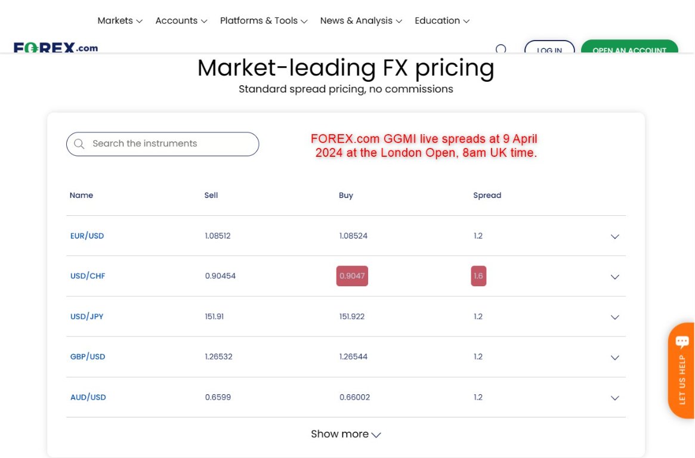Open the News & Analysis menu
The width and height of the screenshot is (695, 458).
(x=360, y=20)
